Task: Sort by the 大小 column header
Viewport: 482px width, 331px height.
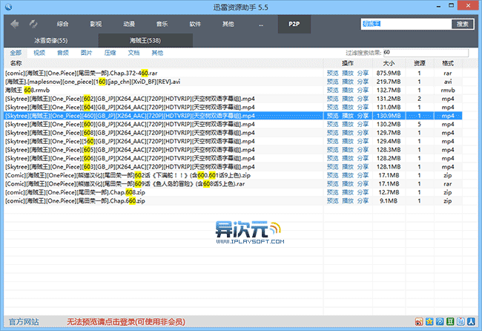Action: pos(389,63)
